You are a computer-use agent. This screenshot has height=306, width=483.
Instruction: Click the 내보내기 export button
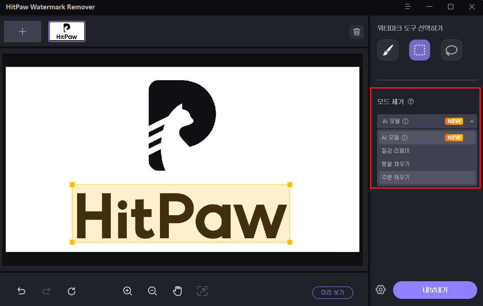[x=435, y=290]
